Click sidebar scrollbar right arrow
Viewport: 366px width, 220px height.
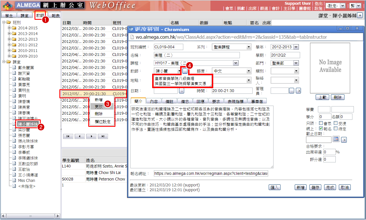coord(57,216)
